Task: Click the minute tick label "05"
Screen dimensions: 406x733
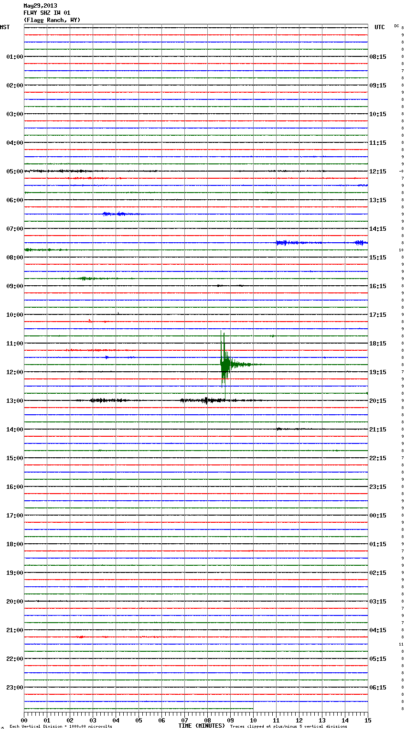Action: coord(139,720)
